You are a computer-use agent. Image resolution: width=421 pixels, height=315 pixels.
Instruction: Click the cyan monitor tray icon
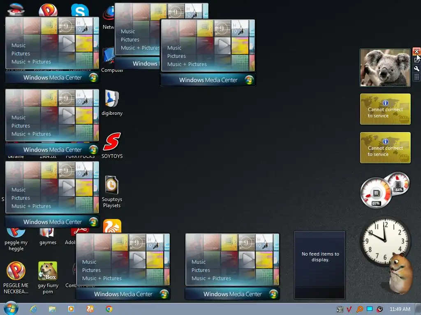pos(370,309)
